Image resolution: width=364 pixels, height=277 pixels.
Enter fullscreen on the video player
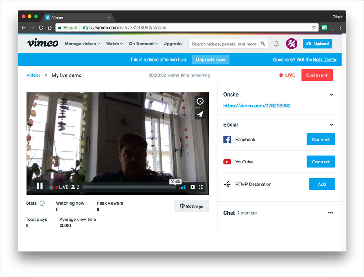point(201,187)
